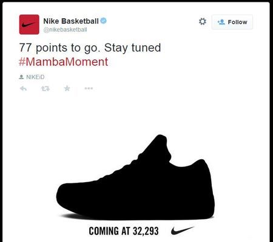Open the #MambaMoment hashtag

click(x=63, y=62)
